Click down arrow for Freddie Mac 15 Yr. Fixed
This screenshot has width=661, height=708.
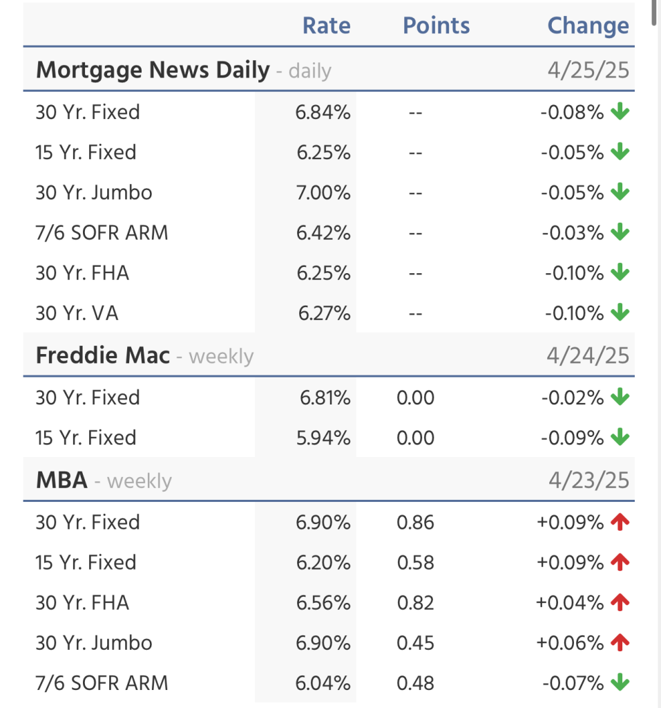620,438
